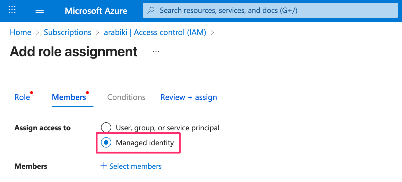Navigate to Home via breadcrumb
402x182 pixels.
coord(20,32)
